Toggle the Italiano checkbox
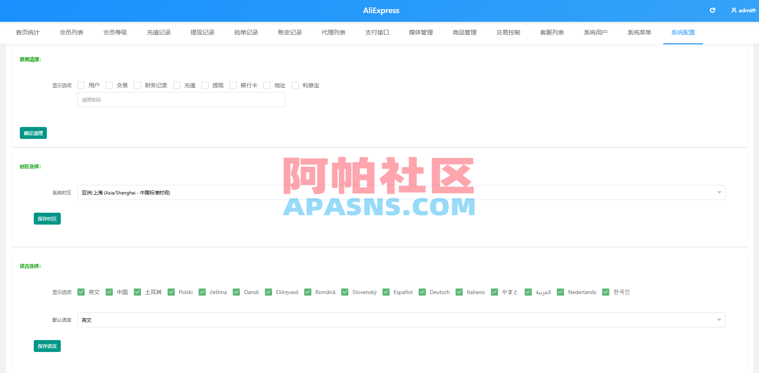This screenshot has height=373, width=759. click(459, 292)
